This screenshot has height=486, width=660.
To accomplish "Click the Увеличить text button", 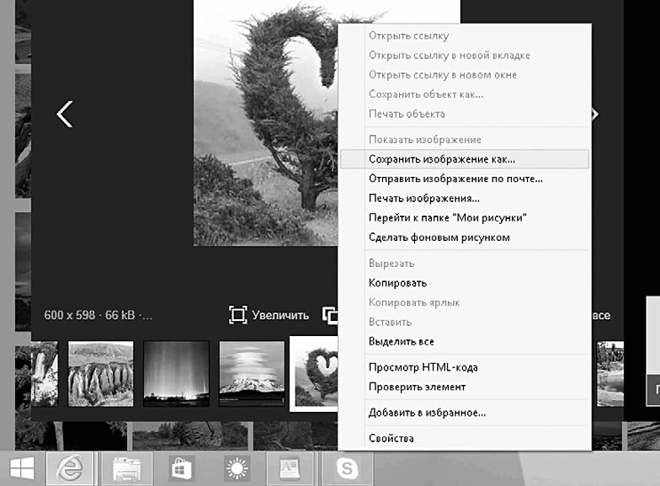I will point(280,315).
